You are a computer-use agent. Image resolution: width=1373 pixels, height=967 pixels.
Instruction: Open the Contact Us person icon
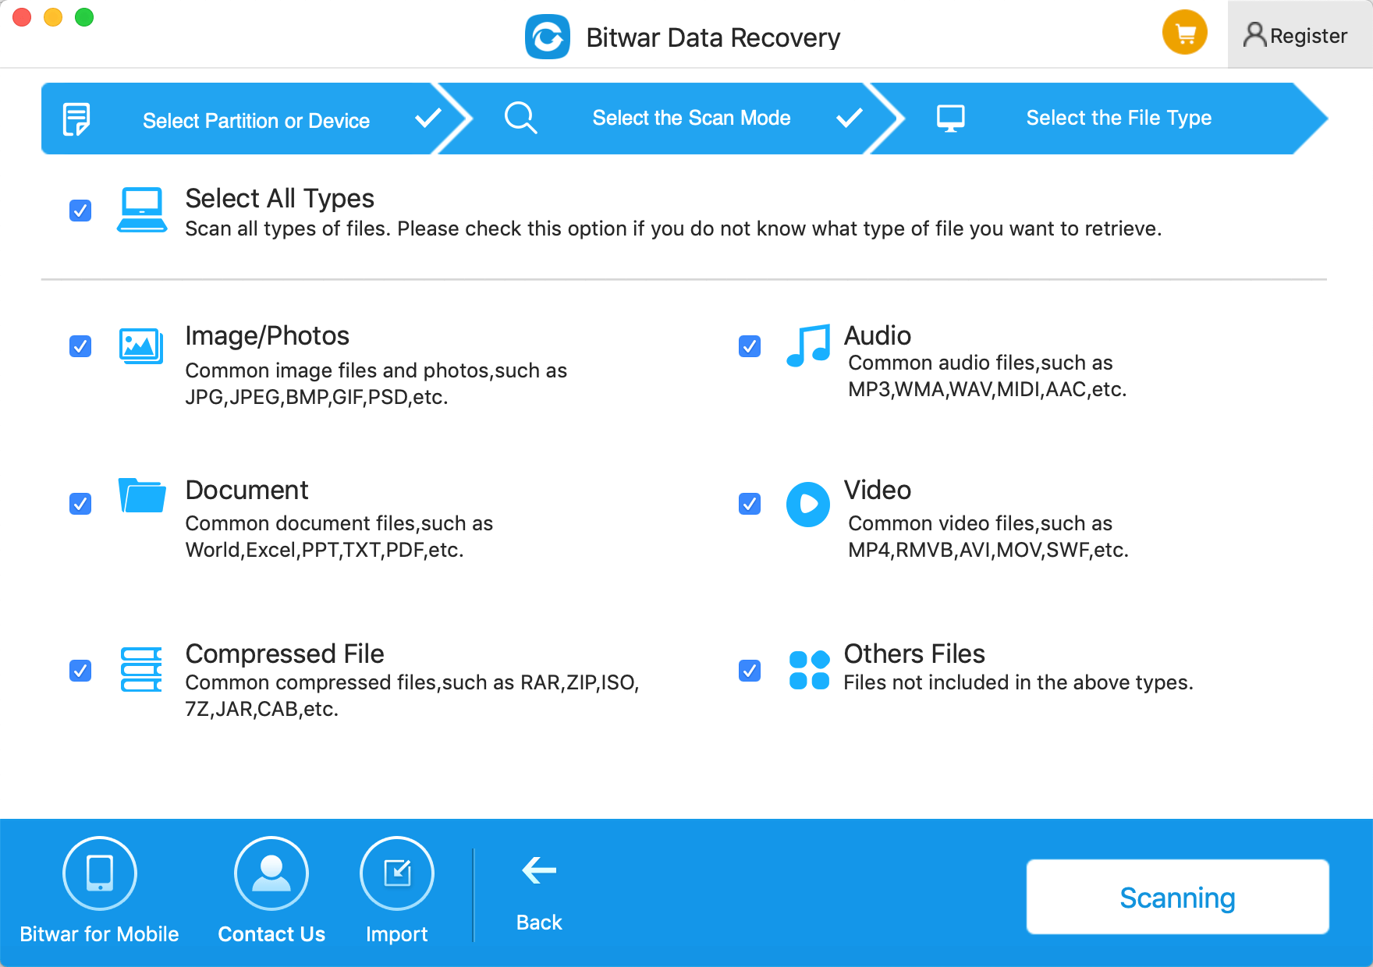(271, 873)
